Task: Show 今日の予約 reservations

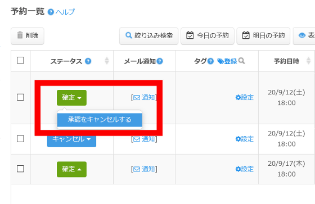Action: coord(208,36)
